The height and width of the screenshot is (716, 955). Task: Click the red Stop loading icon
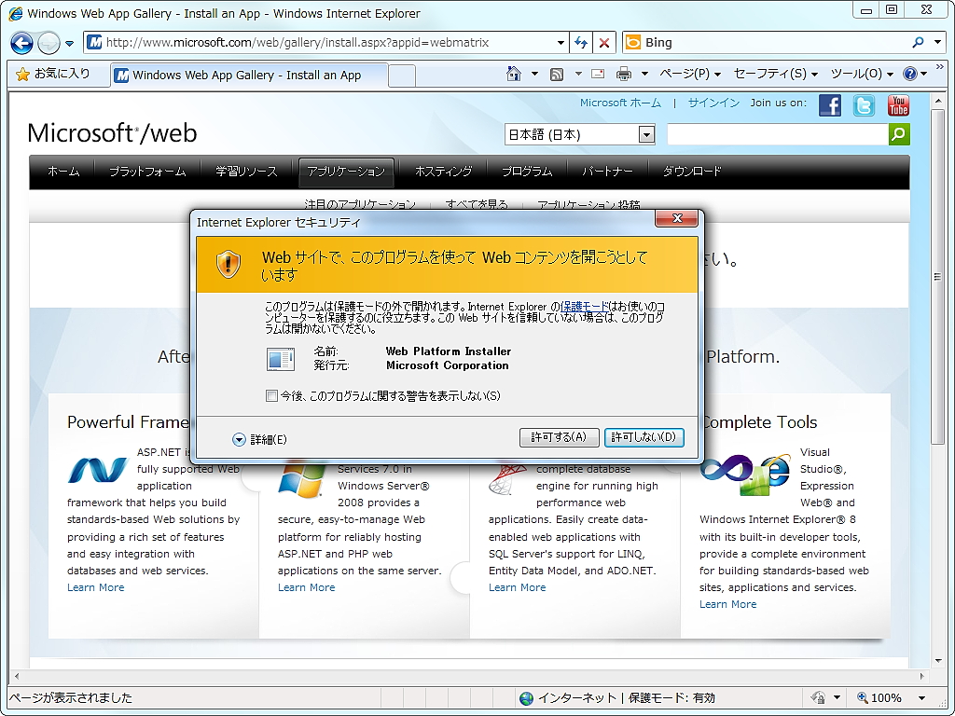603,43
